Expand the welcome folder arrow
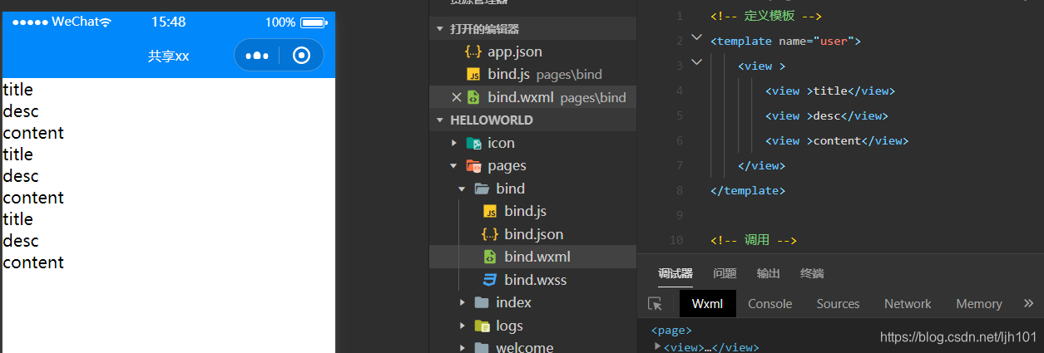The width and height of the screenshot is (1044, 353). 463,347
